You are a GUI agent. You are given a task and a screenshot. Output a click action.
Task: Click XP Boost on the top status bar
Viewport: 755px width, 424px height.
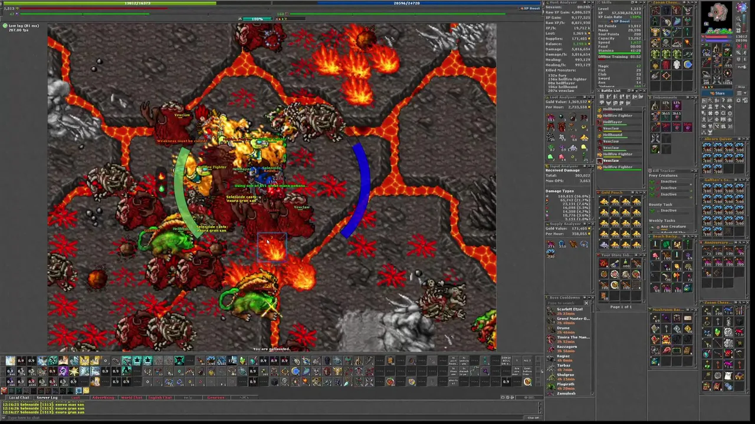[530, 8]
